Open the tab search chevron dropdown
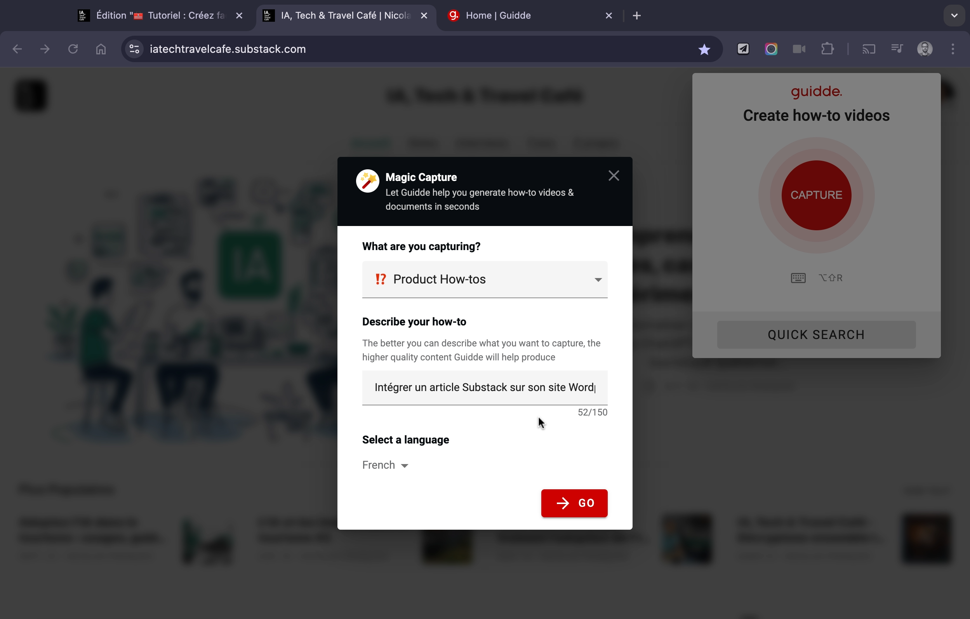 [953, 16]
